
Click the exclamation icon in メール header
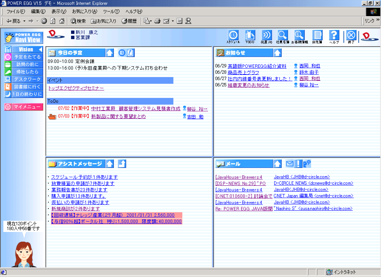point(298,164)
